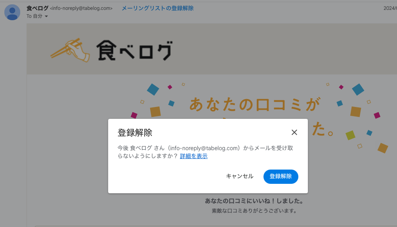Click the text あなたの口コミにいいね！しました。
Image resolution: width=397 pixels, height=227 pixels.
click(254, 201)
